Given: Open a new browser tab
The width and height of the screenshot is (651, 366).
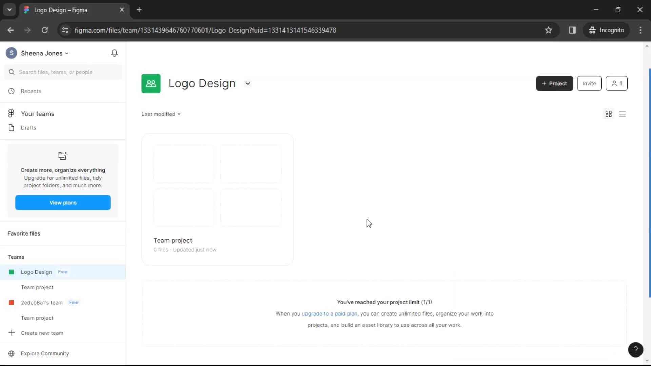Looking at the screenshot, I should [x=139, y=10].
